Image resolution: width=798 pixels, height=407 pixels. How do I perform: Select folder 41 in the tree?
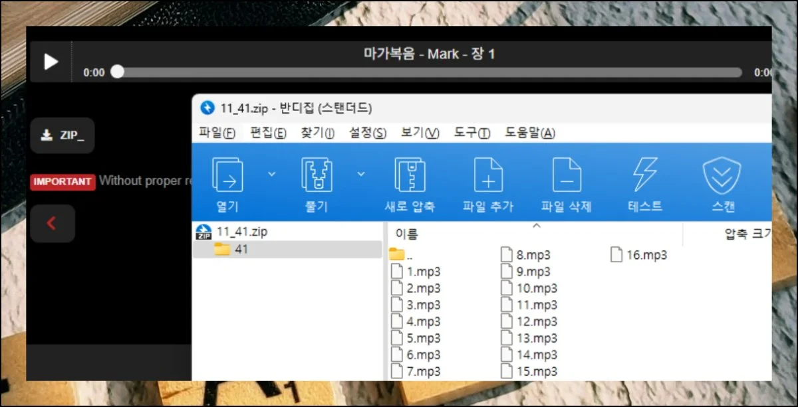point(241,250)
